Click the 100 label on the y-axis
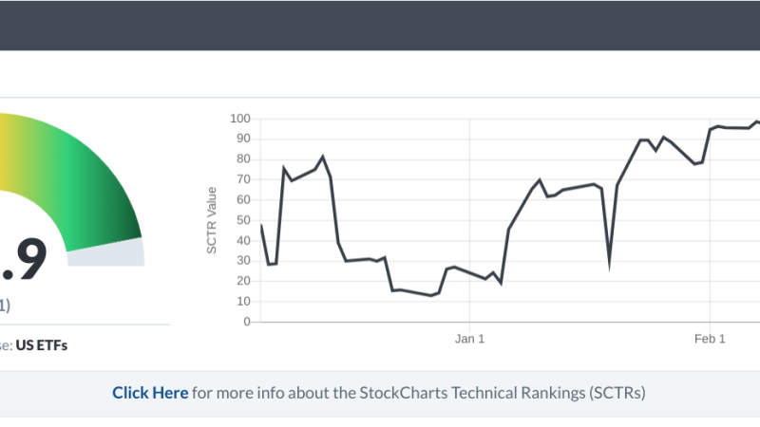Viewport: 760px width, 427px height. (238, 119)
